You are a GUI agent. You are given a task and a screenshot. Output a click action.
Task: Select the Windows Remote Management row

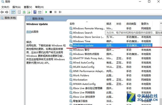(x=111, y=28)
